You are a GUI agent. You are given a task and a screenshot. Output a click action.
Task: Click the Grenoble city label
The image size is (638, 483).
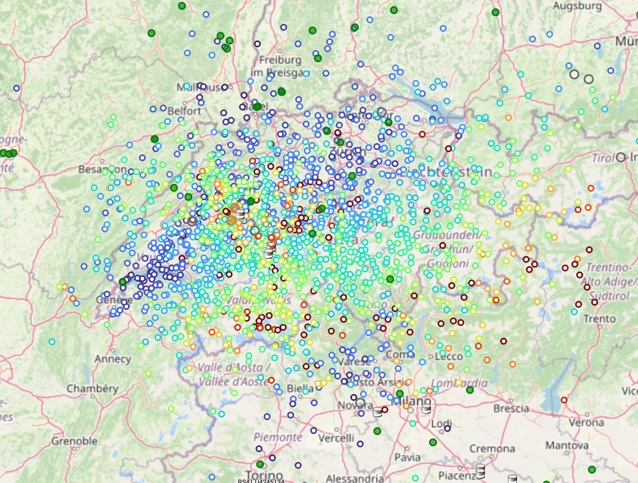point(74,441)
